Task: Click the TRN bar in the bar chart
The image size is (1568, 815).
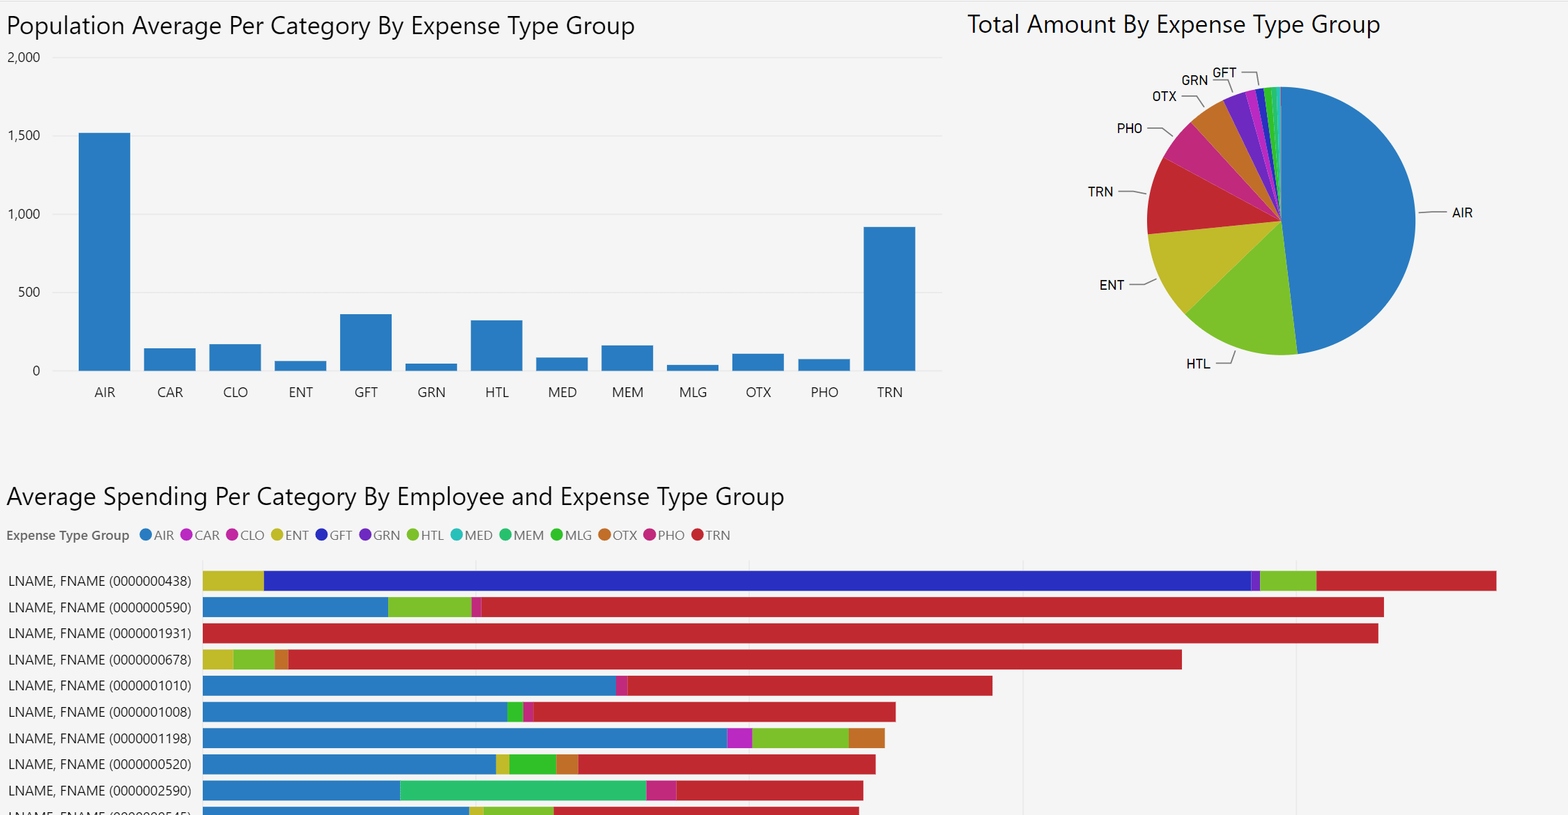Action: click(x=889, y=300)
